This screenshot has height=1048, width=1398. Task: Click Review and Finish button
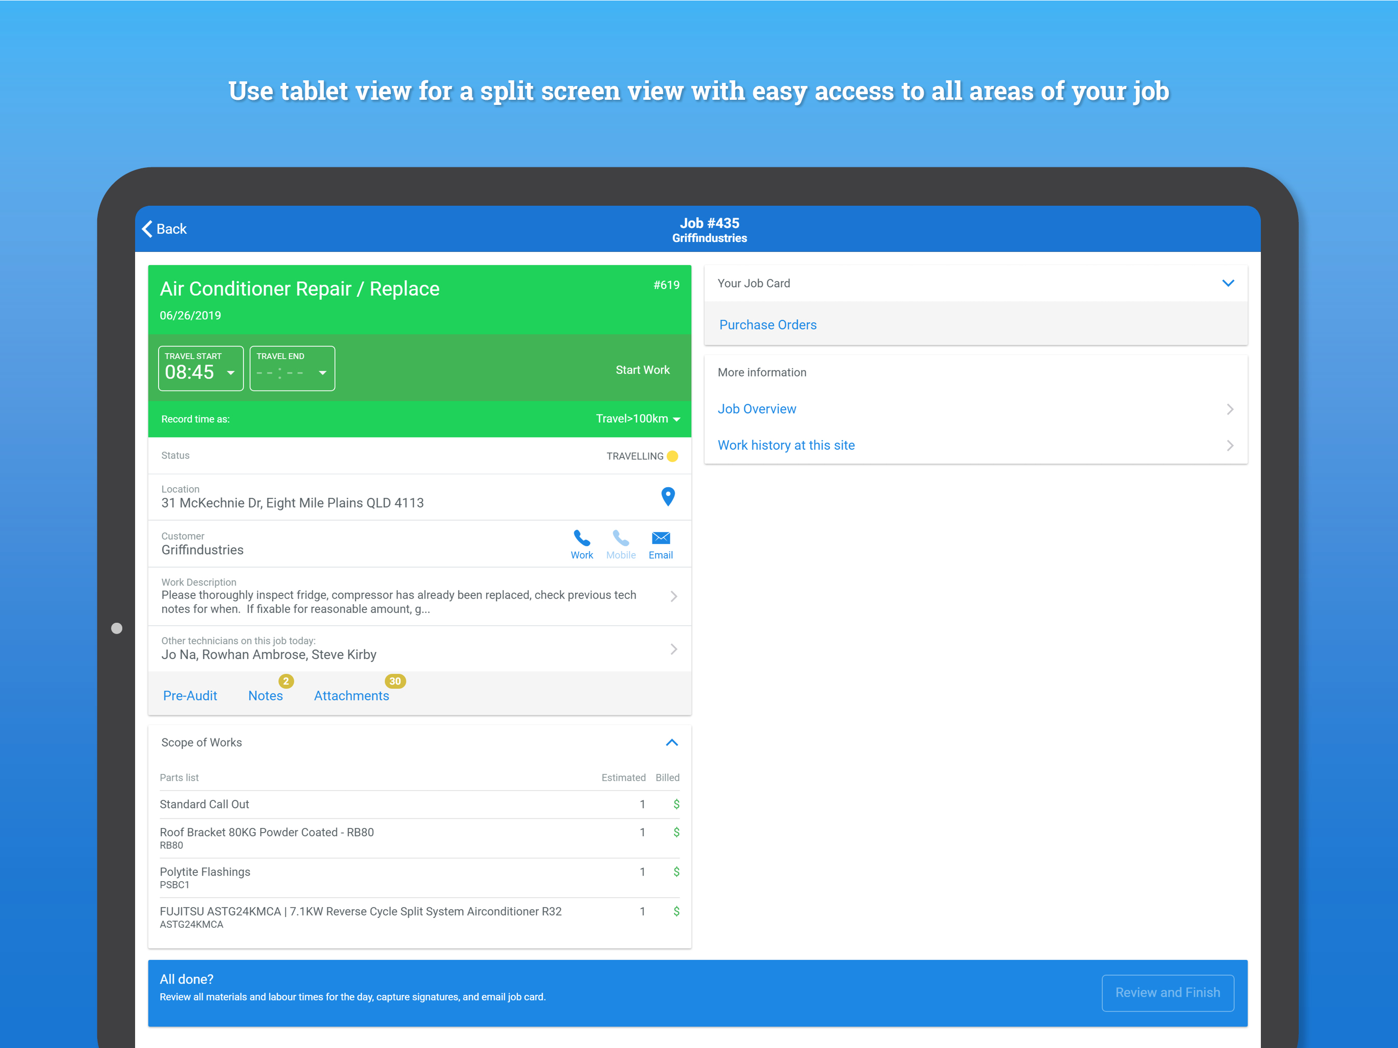click(1167, 992)
